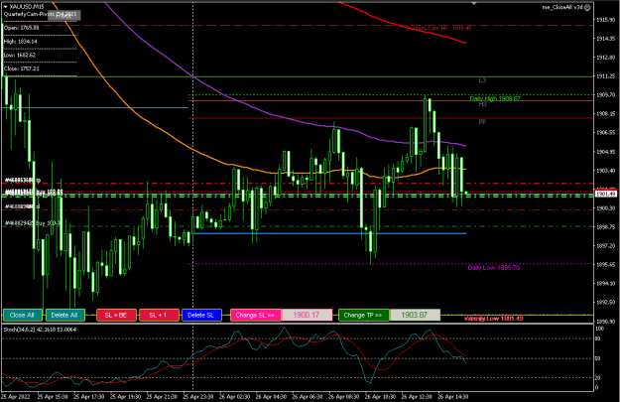
Task: Click the stop loss field showing 1900.17
Action: [307, 315]
